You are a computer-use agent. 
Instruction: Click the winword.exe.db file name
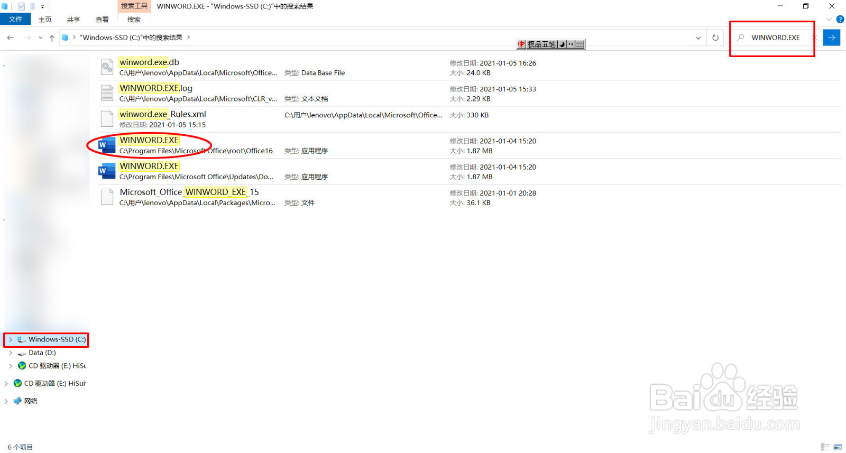pyautogui.click(x=149, y=62)
